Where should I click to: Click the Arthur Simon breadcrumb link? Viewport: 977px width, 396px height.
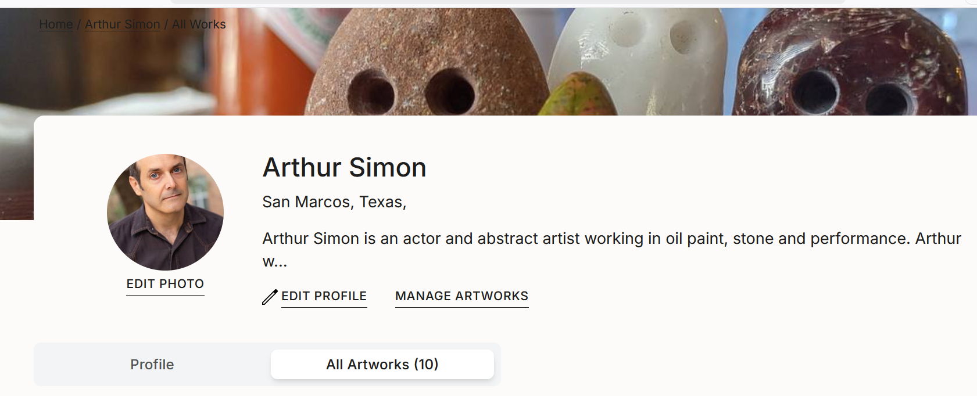pyautogui.click(x=122, y=24)
